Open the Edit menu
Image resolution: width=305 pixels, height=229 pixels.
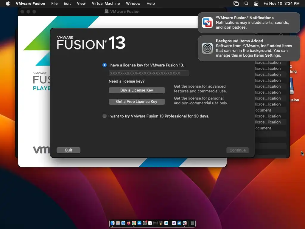67,3
